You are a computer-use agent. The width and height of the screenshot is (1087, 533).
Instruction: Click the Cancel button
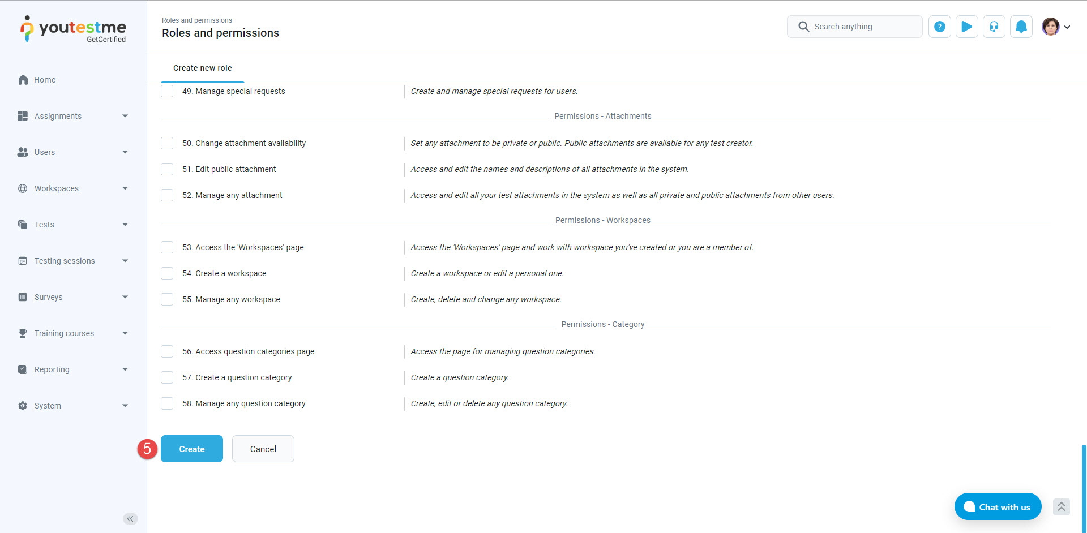[x=263, y=449]
